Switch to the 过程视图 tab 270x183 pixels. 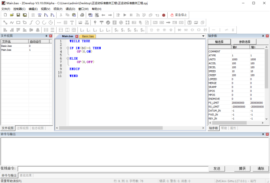coord(23,128)
